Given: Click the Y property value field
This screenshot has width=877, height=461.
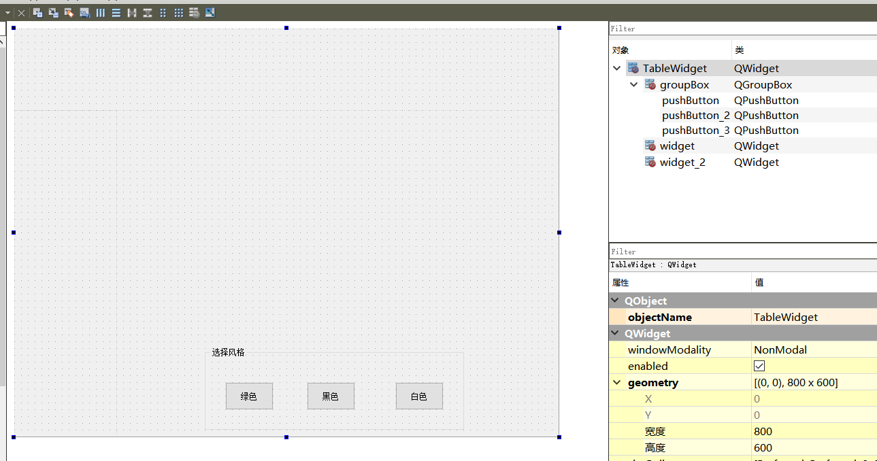Looking at the screenshot, I should 814,415.
